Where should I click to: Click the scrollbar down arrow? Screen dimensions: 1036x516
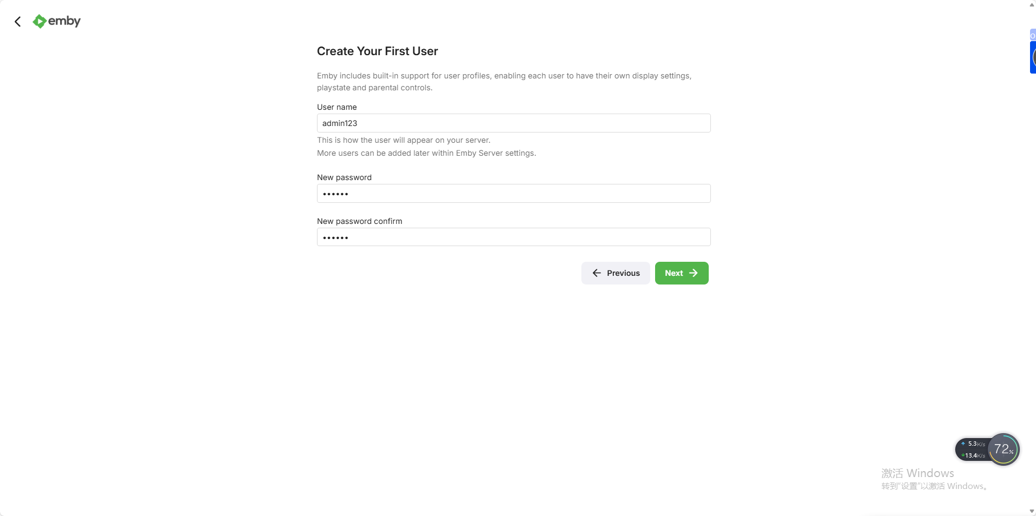[x=1032, y=511]
